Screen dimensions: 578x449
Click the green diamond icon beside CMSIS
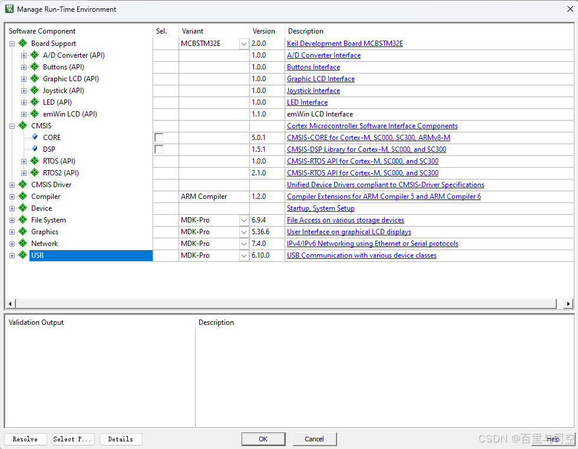tap(23, 125)
